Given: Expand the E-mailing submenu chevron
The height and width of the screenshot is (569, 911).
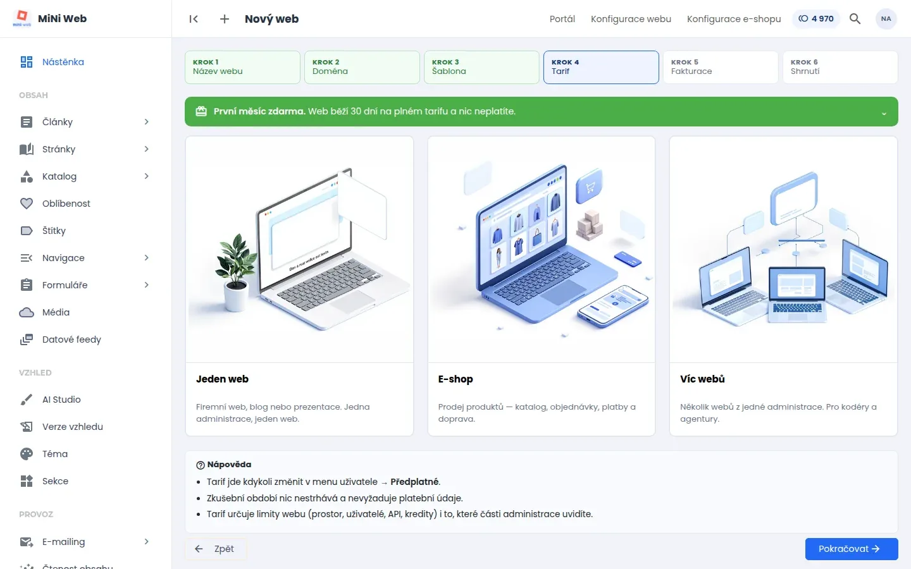Looking at the screenshot, I should [146, 542].
